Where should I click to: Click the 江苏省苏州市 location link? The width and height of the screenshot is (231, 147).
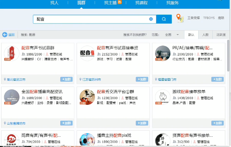(x=91, y=80)
